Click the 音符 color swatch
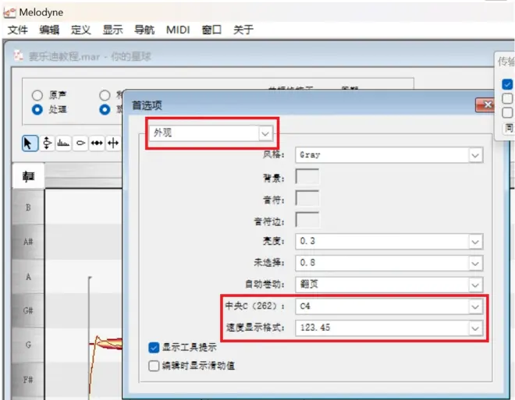 pos(307,199)
